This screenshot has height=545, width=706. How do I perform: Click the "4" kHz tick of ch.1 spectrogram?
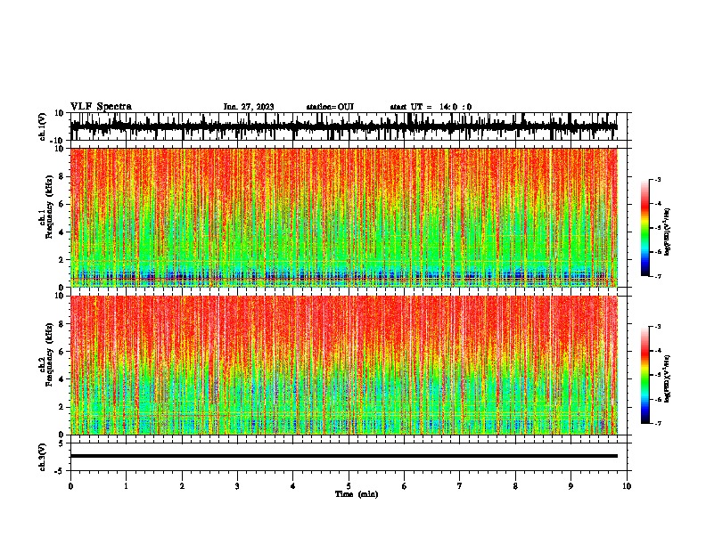62,232
